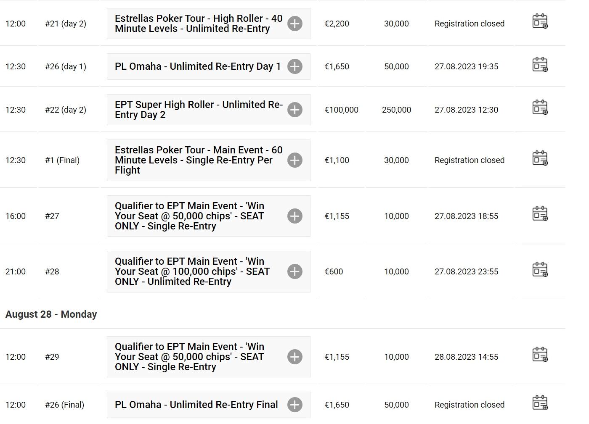Open PL Omaha Unlimited Re-Entry Final title
This screenshot has width=589, height=424.
(196, 405)
